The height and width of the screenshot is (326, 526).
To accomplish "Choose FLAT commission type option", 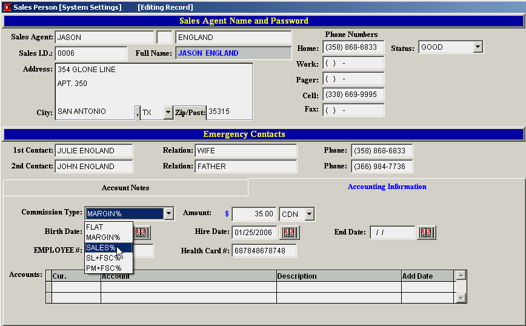I will [95, 227].
